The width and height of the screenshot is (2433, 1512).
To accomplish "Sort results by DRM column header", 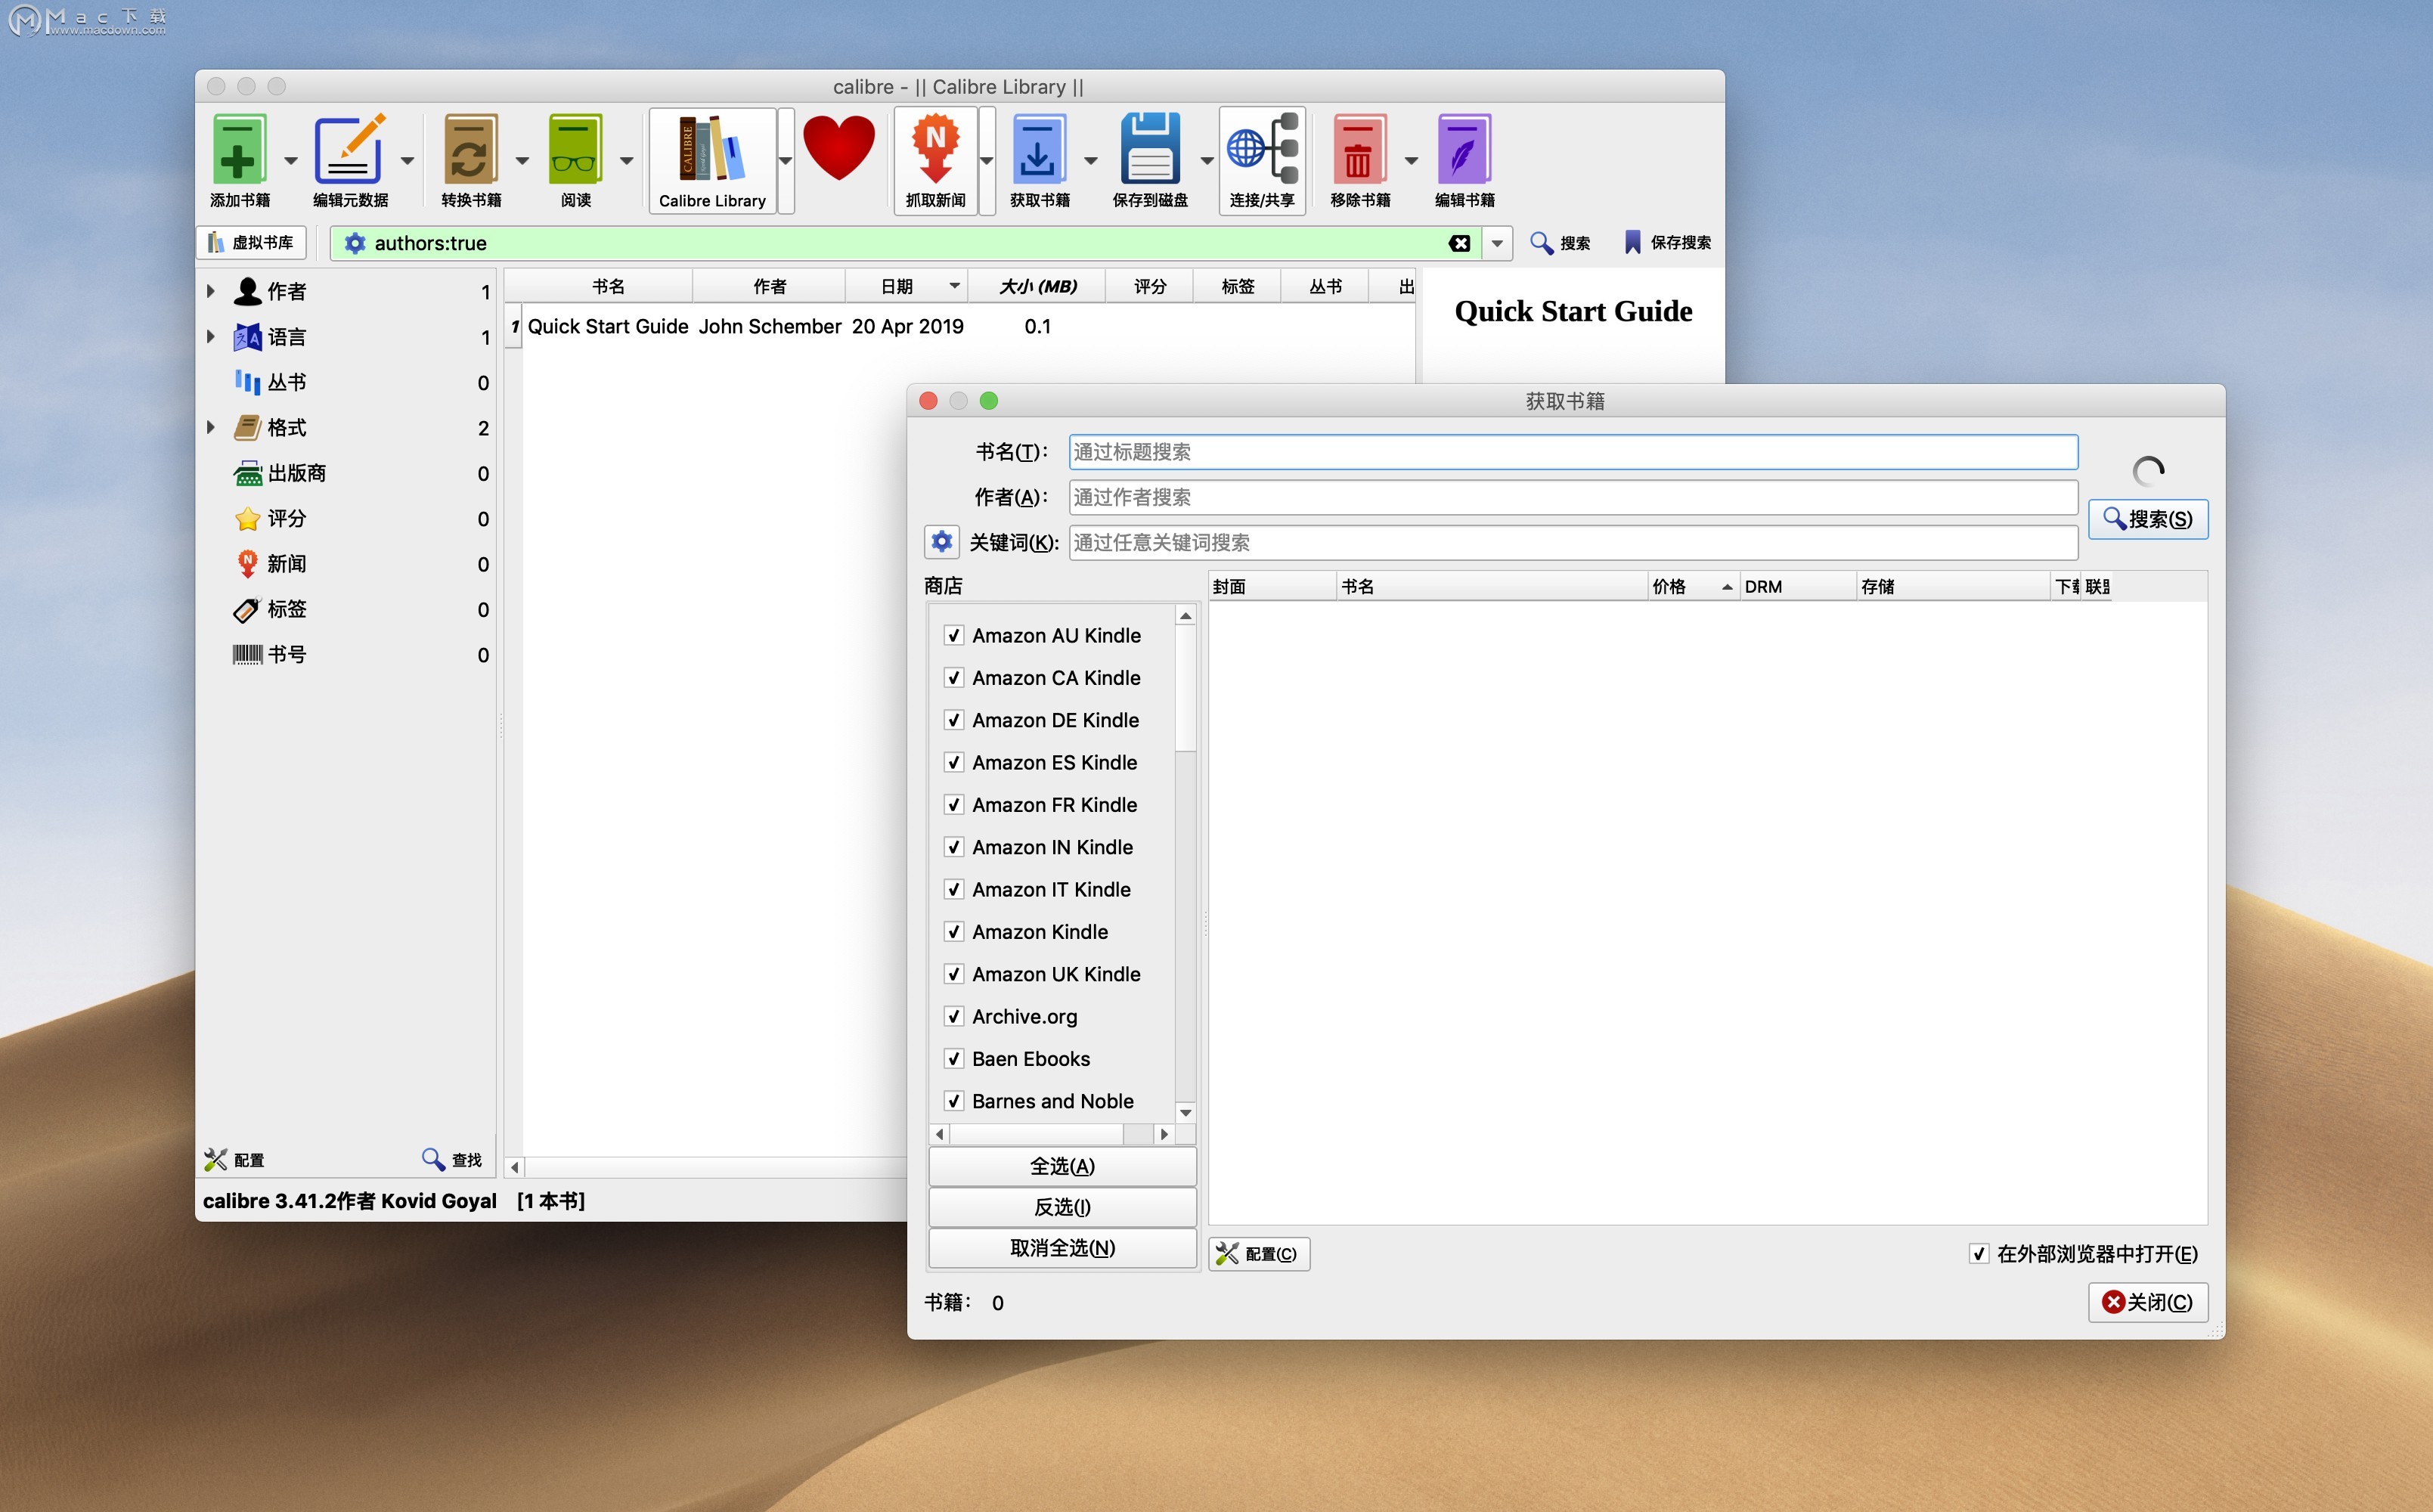I will (x=1797, y=586).
